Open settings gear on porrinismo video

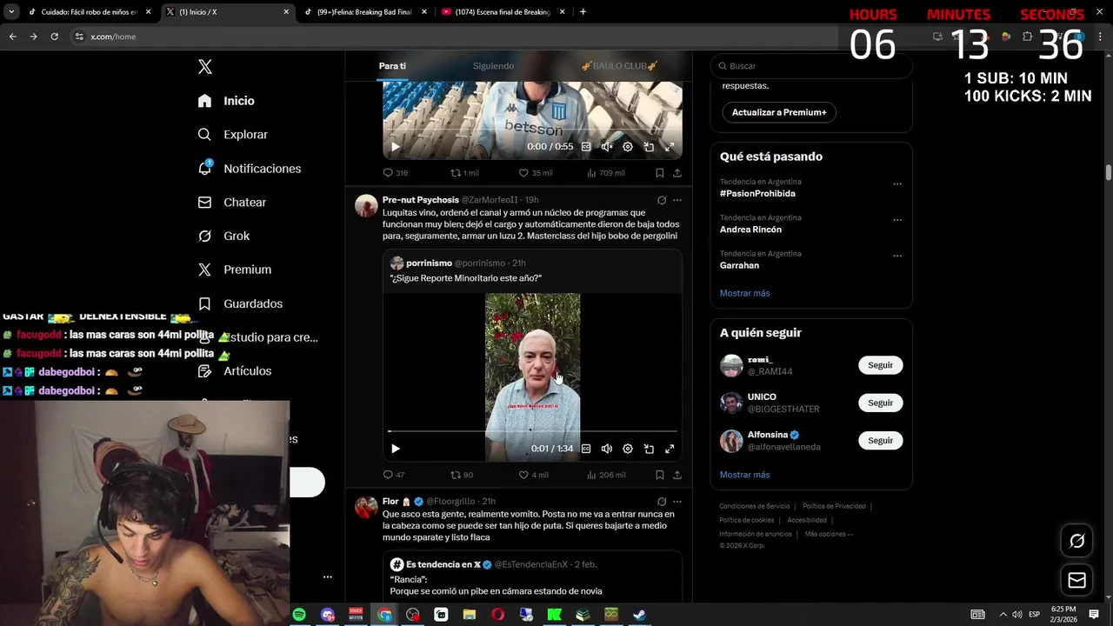pyautogui.click(x=628, y=449)
